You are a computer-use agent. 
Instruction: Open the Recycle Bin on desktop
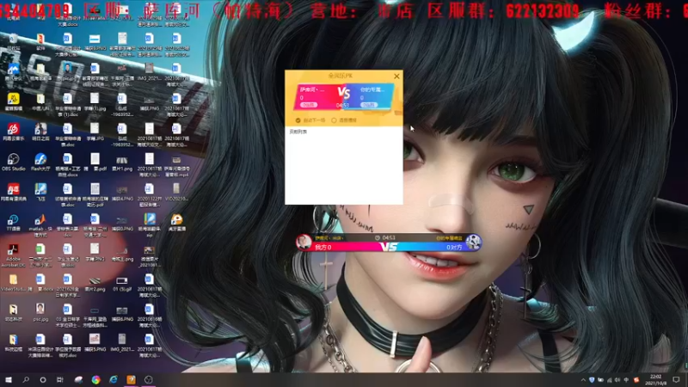click(13, 41)
